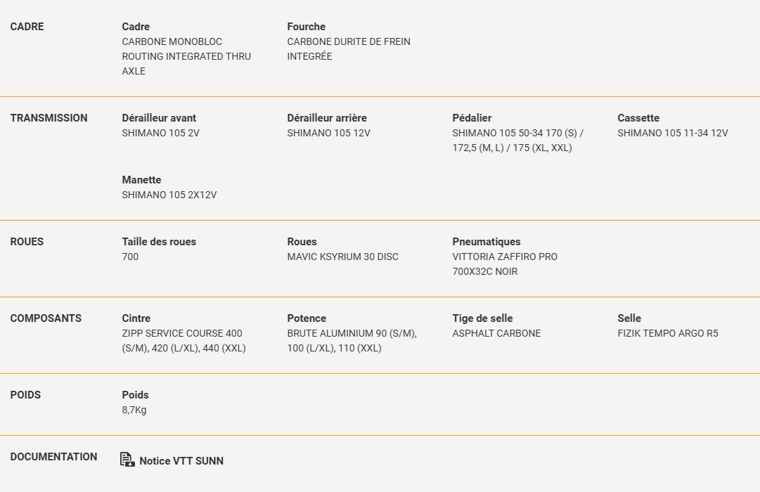Select the CADRE section heading

pyautogui.click(x=27, y=27)
